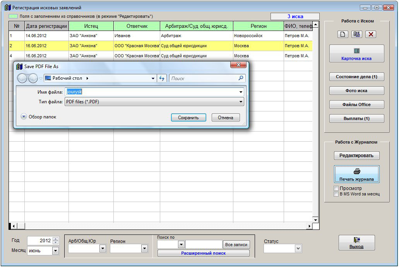The height and width of the screenshot is (267, 399).
Task: Open the Имя файла dropdown arrow
Action: [241, 92]
